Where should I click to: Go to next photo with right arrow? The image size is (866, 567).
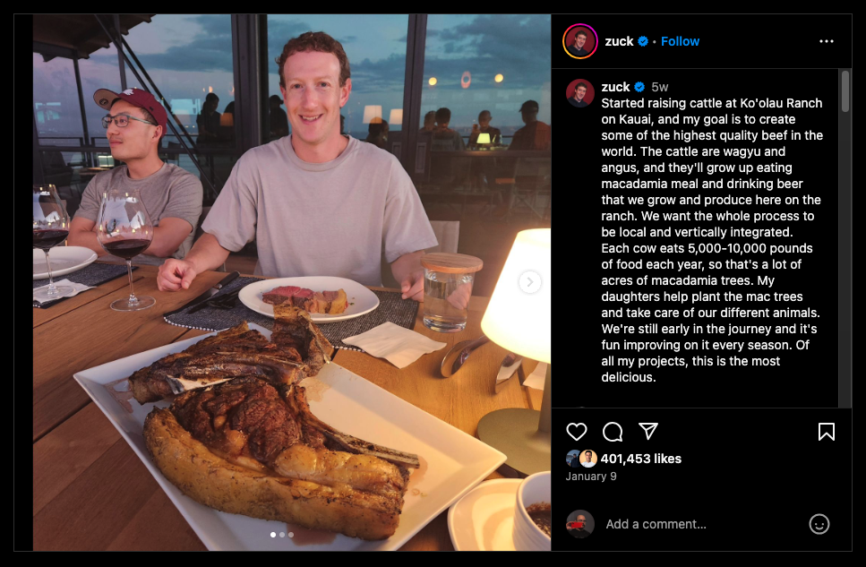tap(529, 282)
